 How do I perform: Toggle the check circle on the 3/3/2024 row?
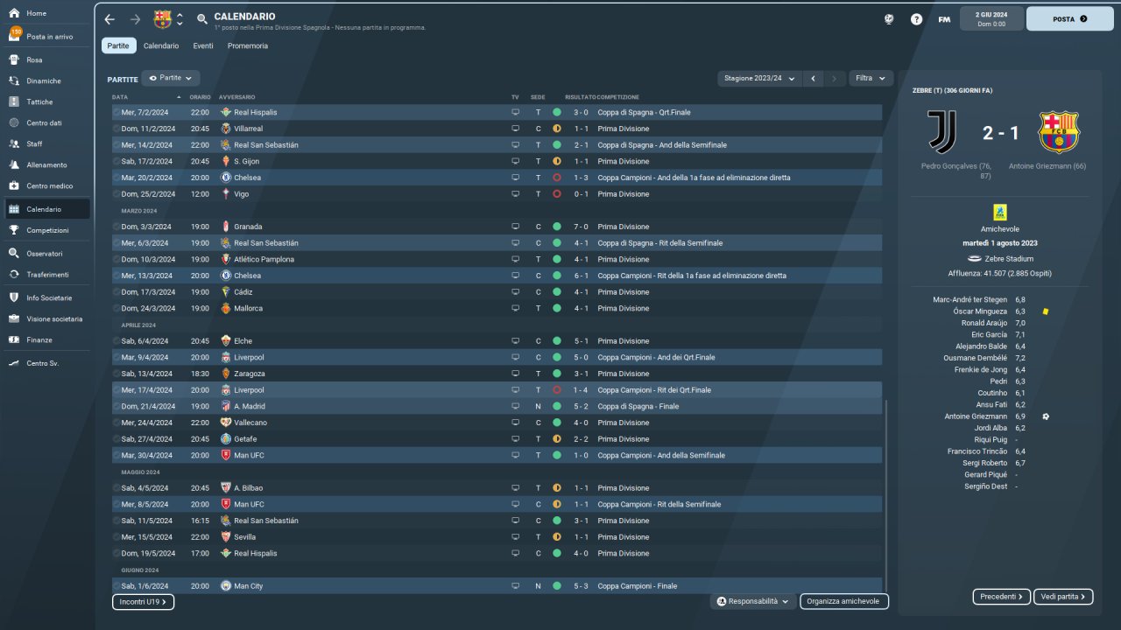(x=116, y=227)
